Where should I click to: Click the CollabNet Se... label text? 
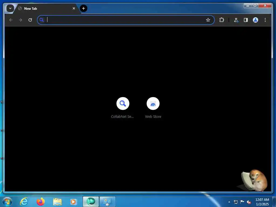122,116
